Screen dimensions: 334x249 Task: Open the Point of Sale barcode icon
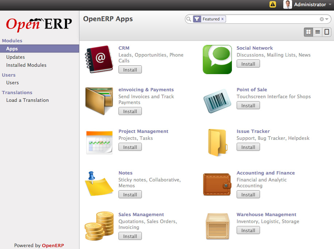point(217,101)
